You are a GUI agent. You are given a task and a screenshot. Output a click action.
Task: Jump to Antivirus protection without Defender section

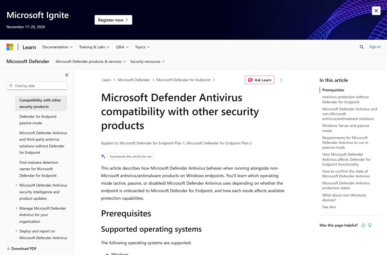pyautogui.click(x=345, y=99)
